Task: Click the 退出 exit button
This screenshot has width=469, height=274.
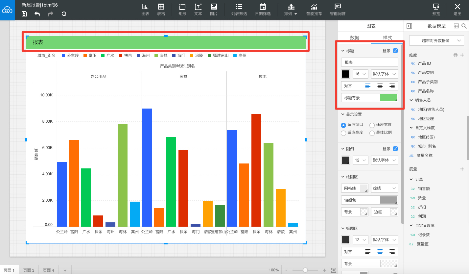Action: [x=457, y=10]
